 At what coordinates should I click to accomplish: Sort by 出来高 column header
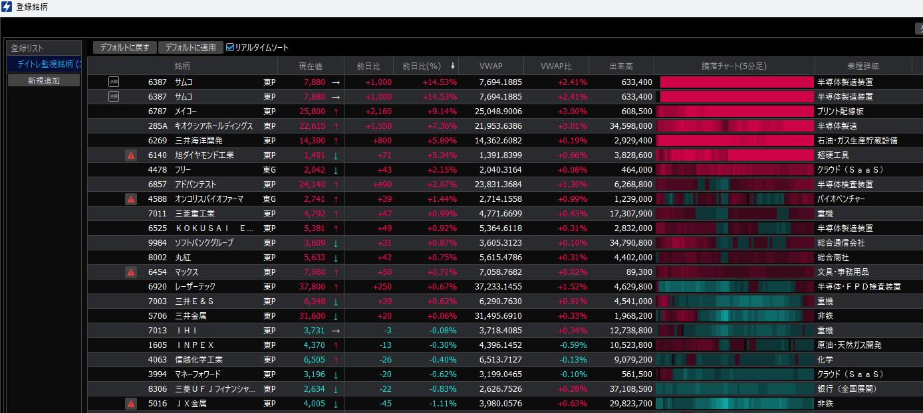620,66
